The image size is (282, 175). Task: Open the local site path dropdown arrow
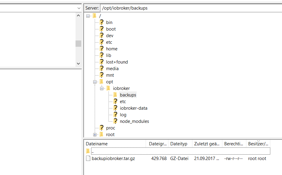(x=79, y=8)
